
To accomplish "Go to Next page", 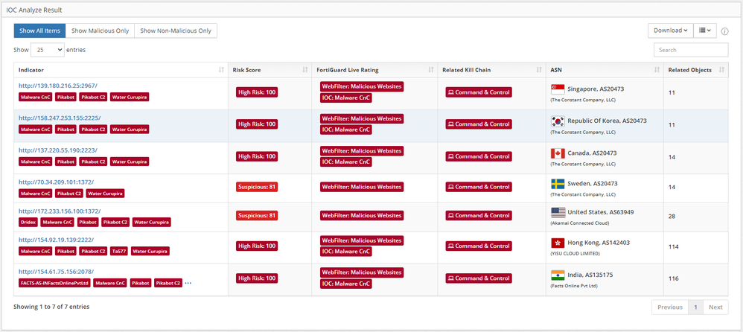I will pyautogui.click(x=715, y=307).
